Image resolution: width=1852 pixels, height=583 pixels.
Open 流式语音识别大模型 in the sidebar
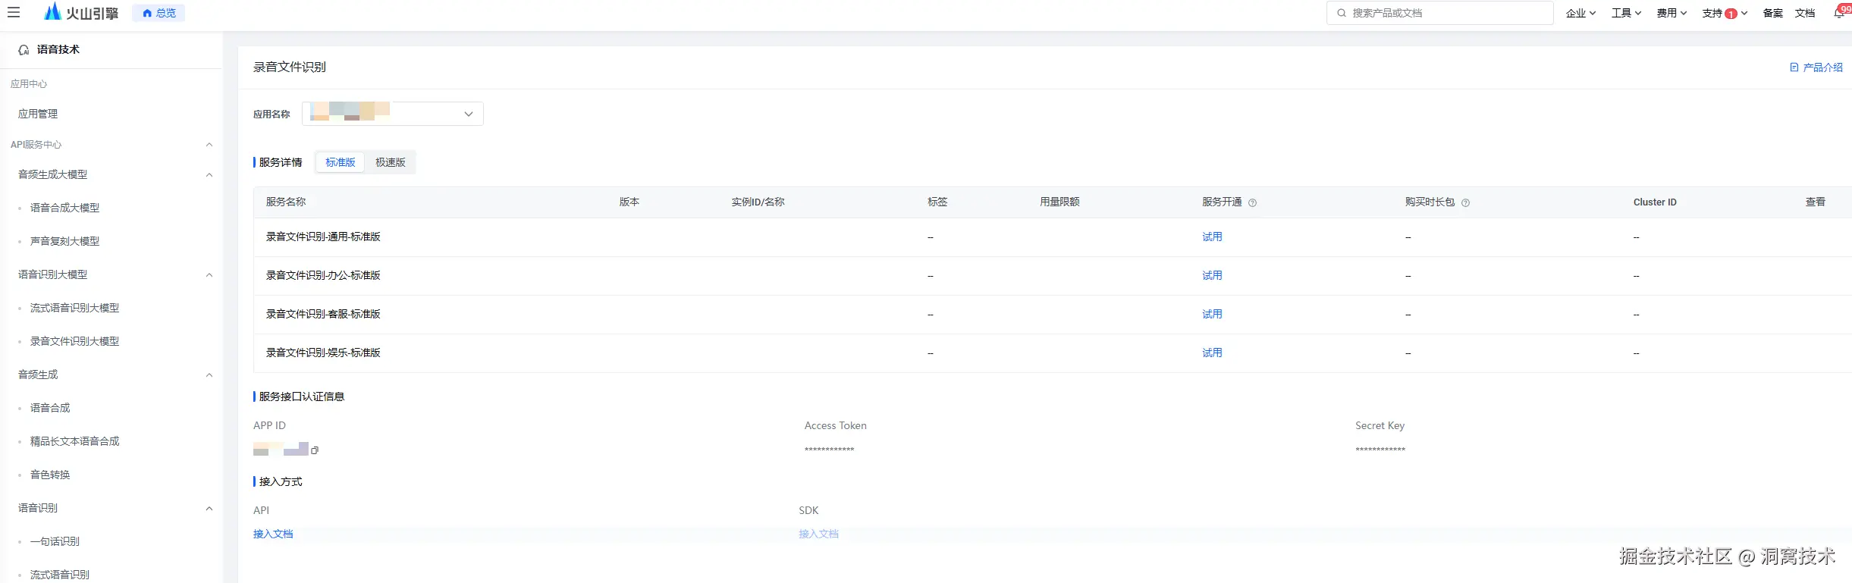pyautogui.click(x=74, y=308)
